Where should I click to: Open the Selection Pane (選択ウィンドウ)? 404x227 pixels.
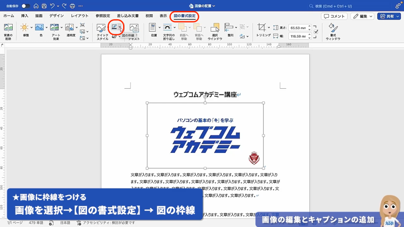pyautogui.click(x=215, y=28)
